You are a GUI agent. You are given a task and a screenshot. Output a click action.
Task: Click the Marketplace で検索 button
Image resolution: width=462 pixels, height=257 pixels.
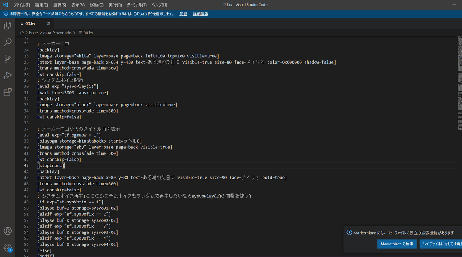click(397, 244)
